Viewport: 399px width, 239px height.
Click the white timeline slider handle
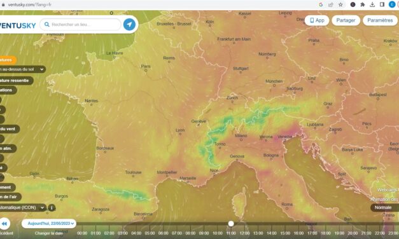[231, 224]
